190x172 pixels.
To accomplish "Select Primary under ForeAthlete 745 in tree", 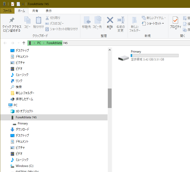I will [x=20, y=123].
